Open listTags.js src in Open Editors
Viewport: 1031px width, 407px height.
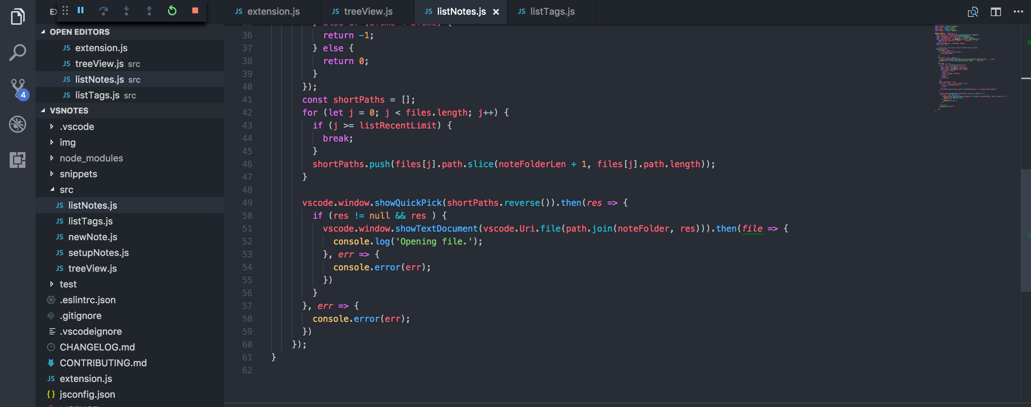tap(130, 95)
